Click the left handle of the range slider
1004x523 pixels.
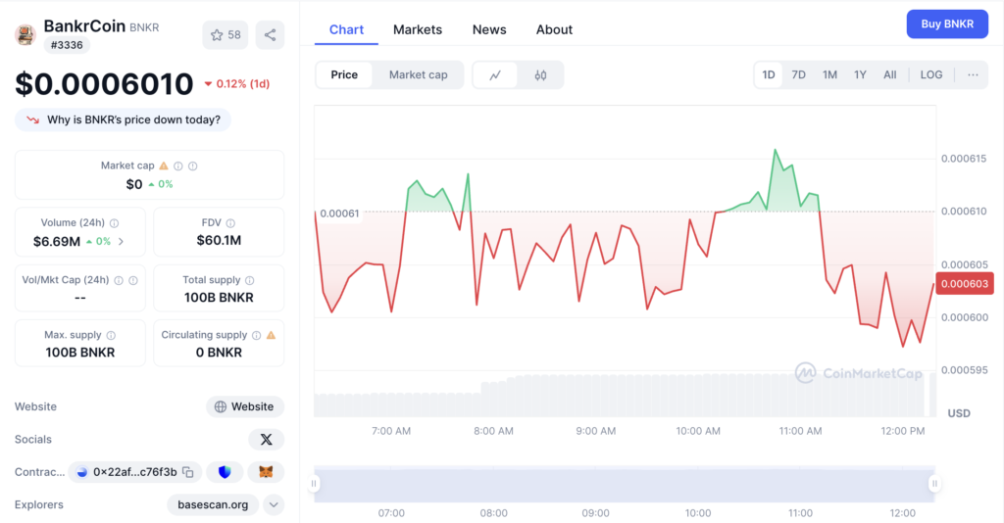tap(314, 484)
